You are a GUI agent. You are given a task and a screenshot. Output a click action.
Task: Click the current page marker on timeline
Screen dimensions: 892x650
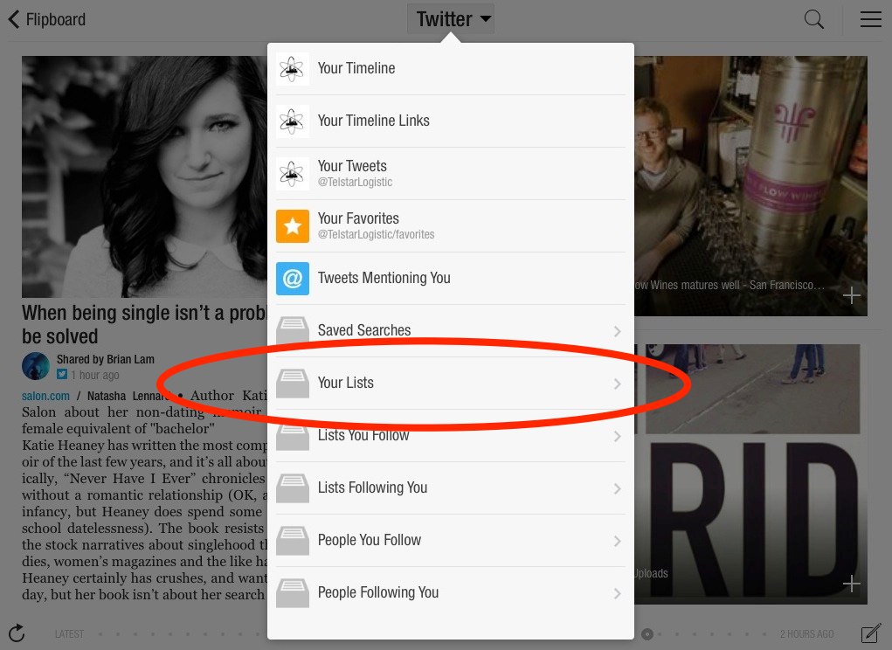tap(647, 634)
